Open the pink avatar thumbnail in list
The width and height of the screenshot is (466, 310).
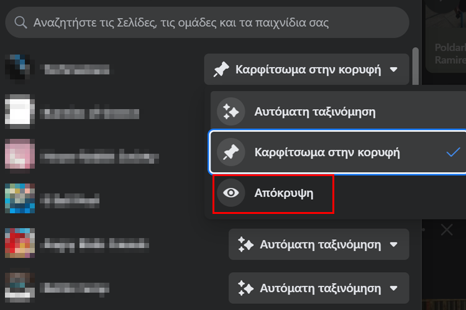coord(20,156)
